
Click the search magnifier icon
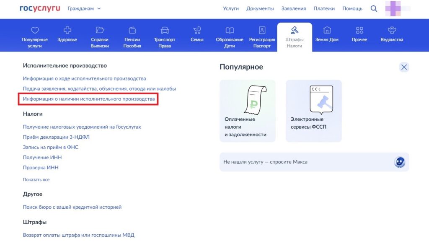374,8
